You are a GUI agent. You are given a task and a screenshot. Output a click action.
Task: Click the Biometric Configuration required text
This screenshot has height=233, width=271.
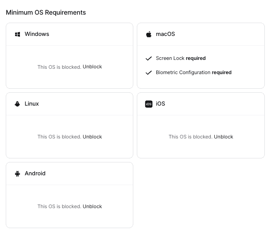tap(194, 72)
